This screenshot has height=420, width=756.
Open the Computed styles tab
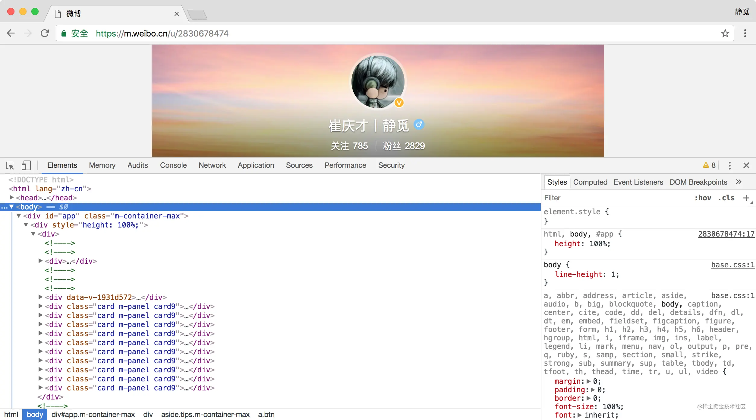(x=590, y=182)
